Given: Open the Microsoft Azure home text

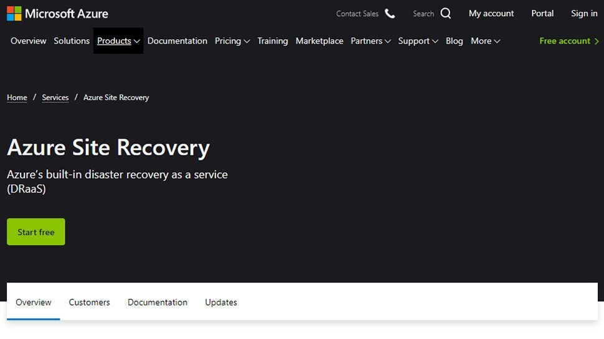Looking at the screenshot, I should [x=67, y=14].
